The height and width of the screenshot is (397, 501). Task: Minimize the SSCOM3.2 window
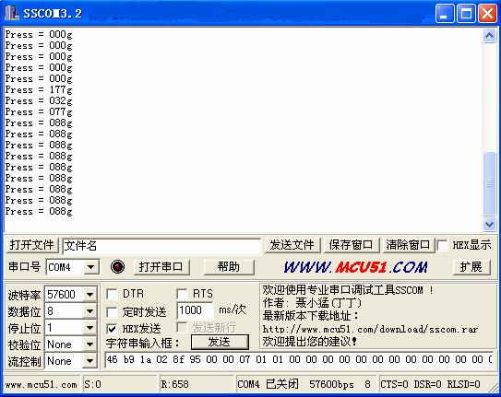tap(445, 14)
